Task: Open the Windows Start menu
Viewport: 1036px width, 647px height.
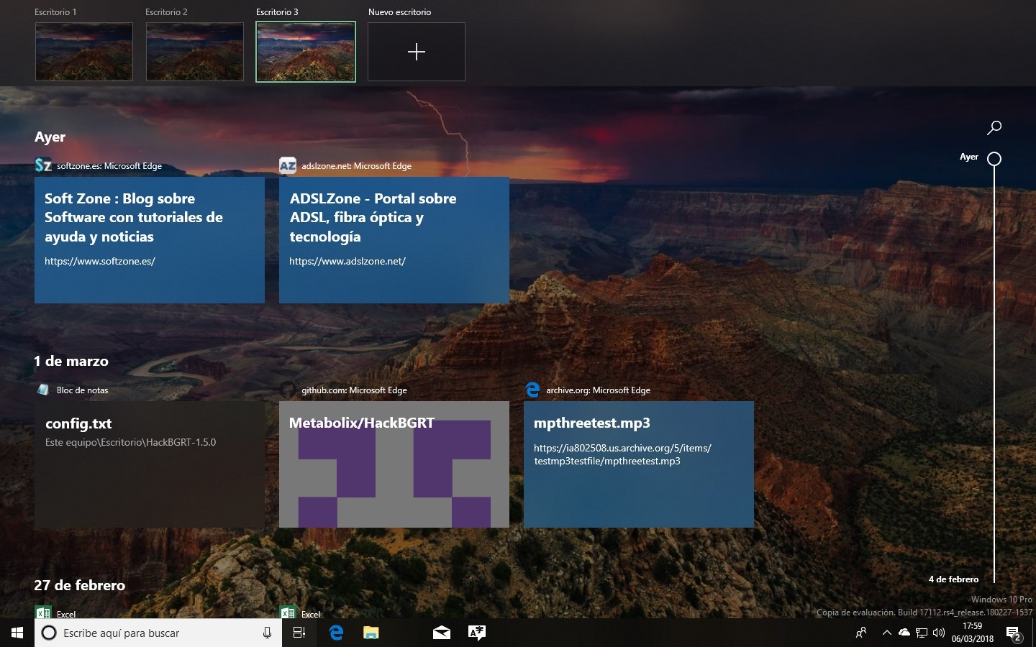Action: [17, 633]
